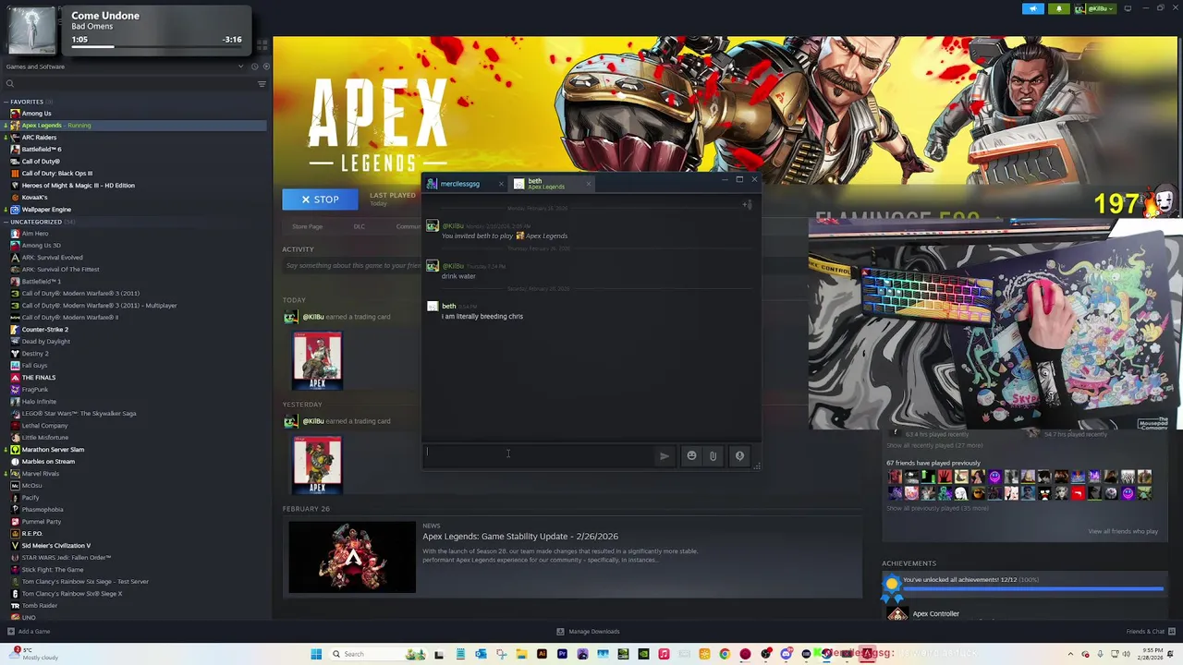Open Friends & Chat at bottom right
The image size is (1183, 665).
(x=1145, y=632)
